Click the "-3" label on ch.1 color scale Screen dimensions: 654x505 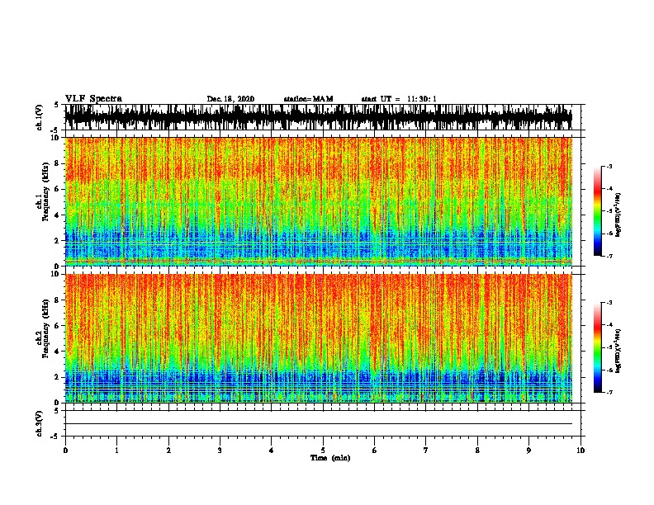point(609,166)
